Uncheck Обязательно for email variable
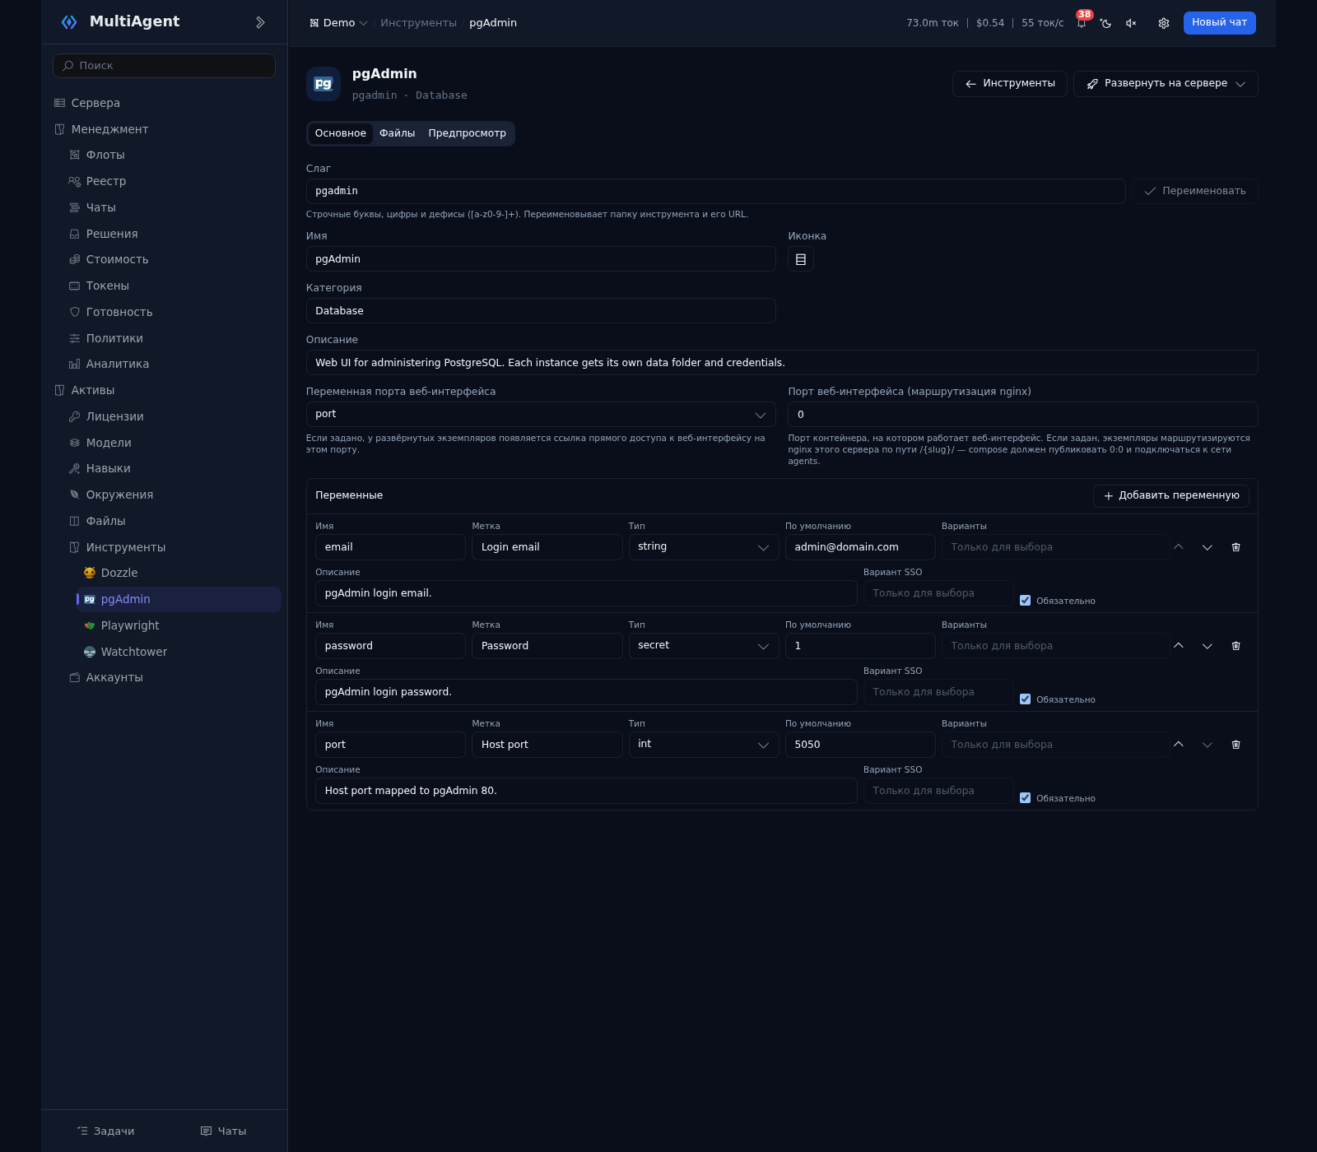 point(1025,601)
